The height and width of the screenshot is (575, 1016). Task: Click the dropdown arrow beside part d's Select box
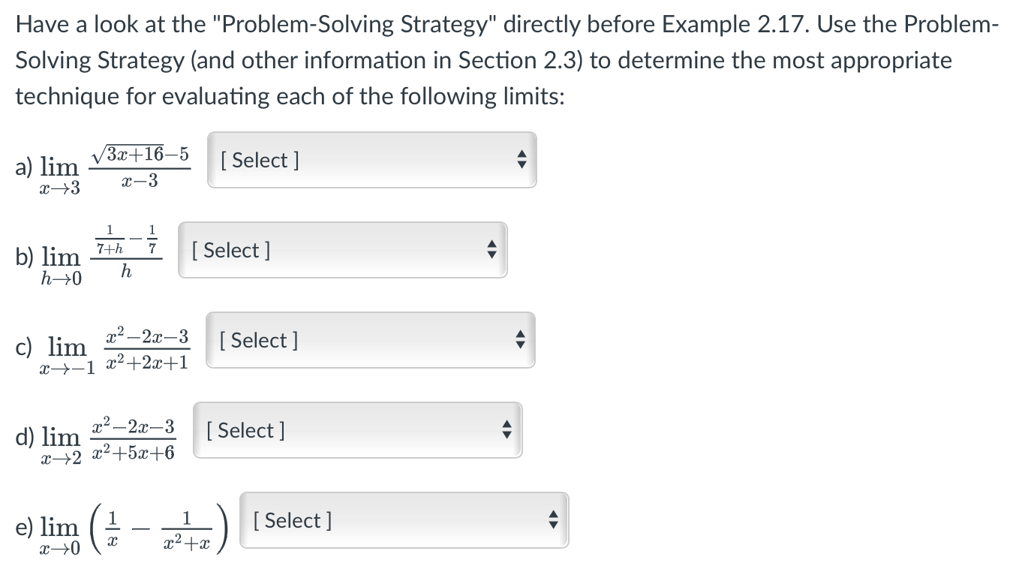[x=507, y=429]
